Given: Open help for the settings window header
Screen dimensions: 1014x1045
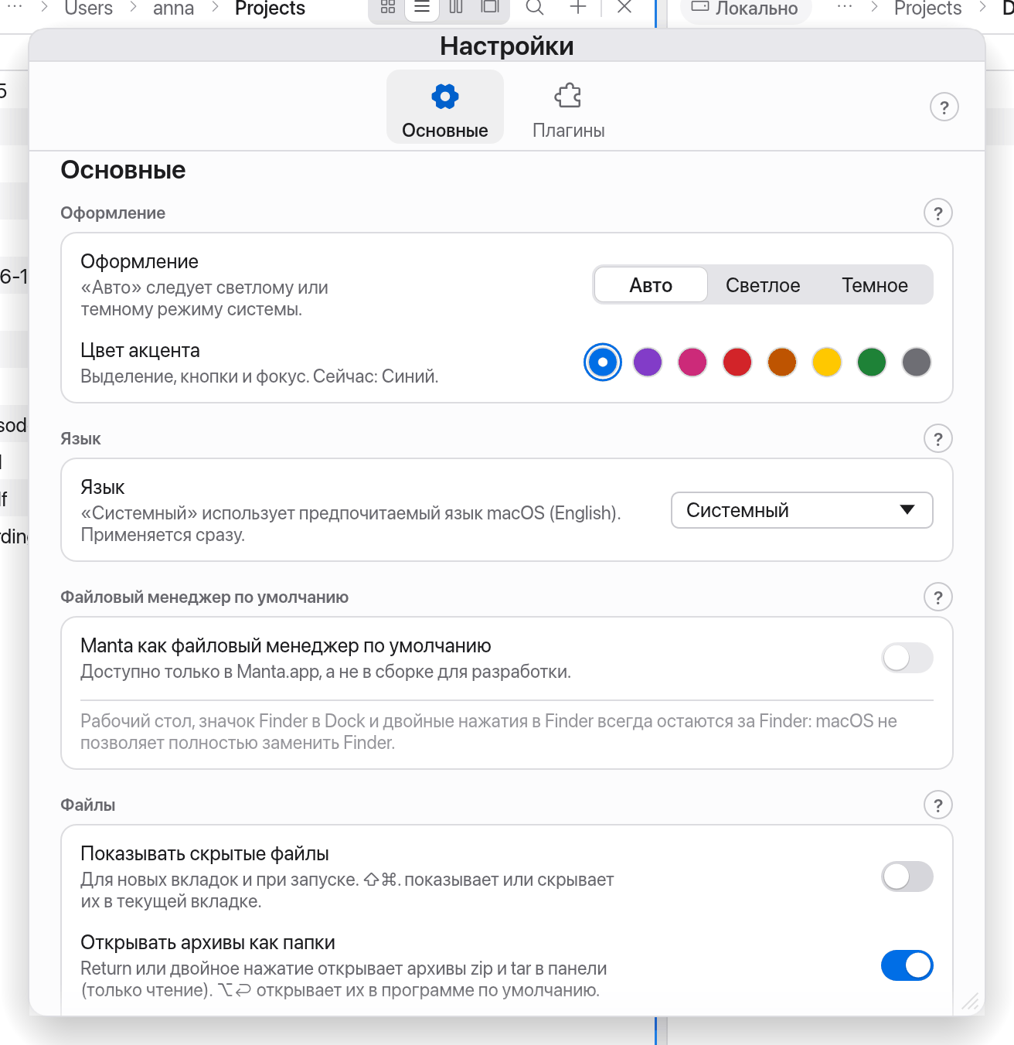Looking at the screenshot, I should (944, 107).
